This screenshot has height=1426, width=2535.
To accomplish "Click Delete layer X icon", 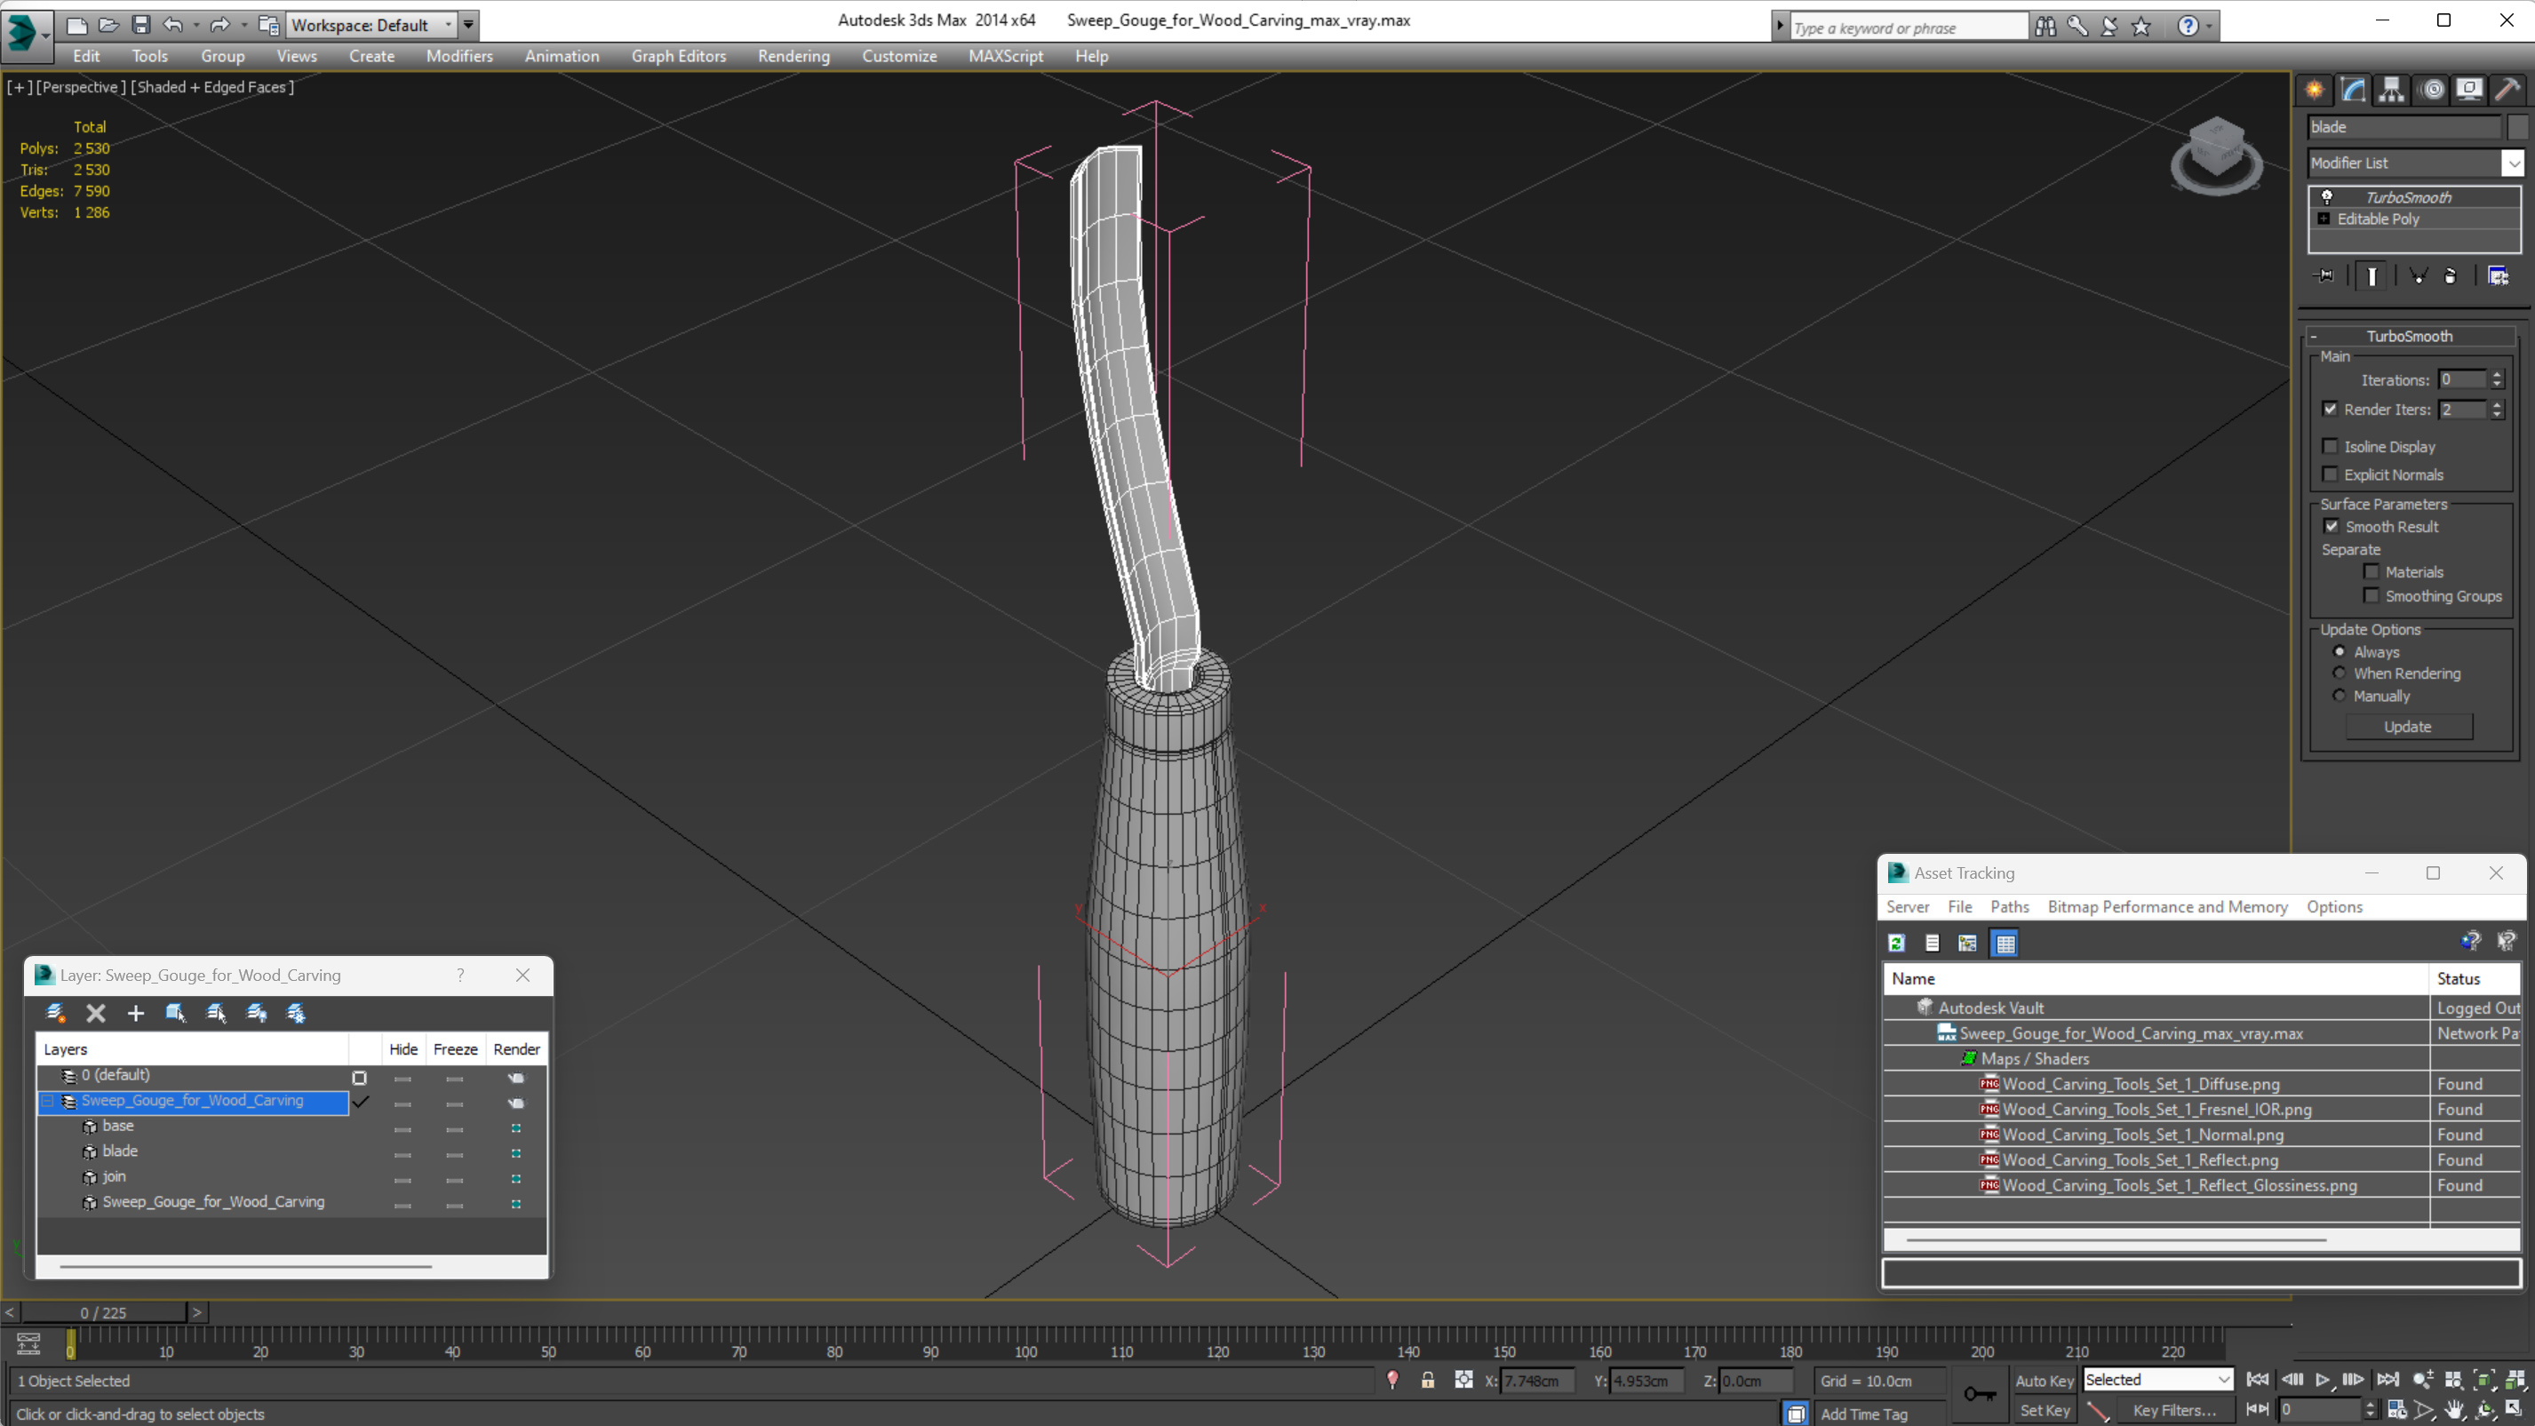I will [95, 1013].
